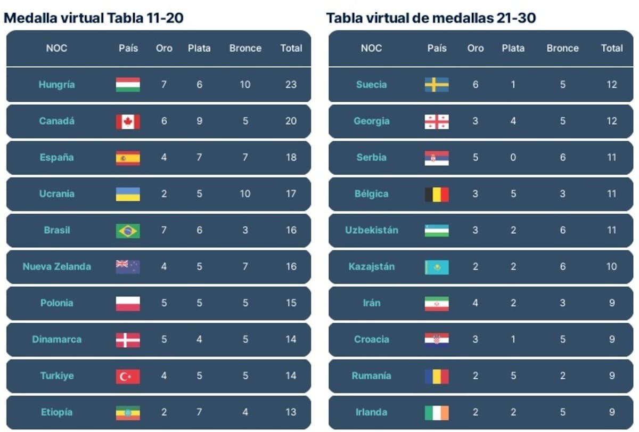639x432 pixels.
Task: Click the Canada maple leaf flag
Action: (x=128, y=121)
